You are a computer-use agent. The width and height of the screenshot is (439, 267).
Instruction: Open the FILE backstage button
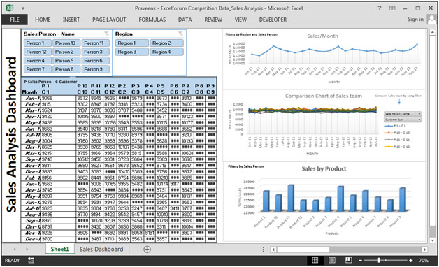(x=15, y=20)
